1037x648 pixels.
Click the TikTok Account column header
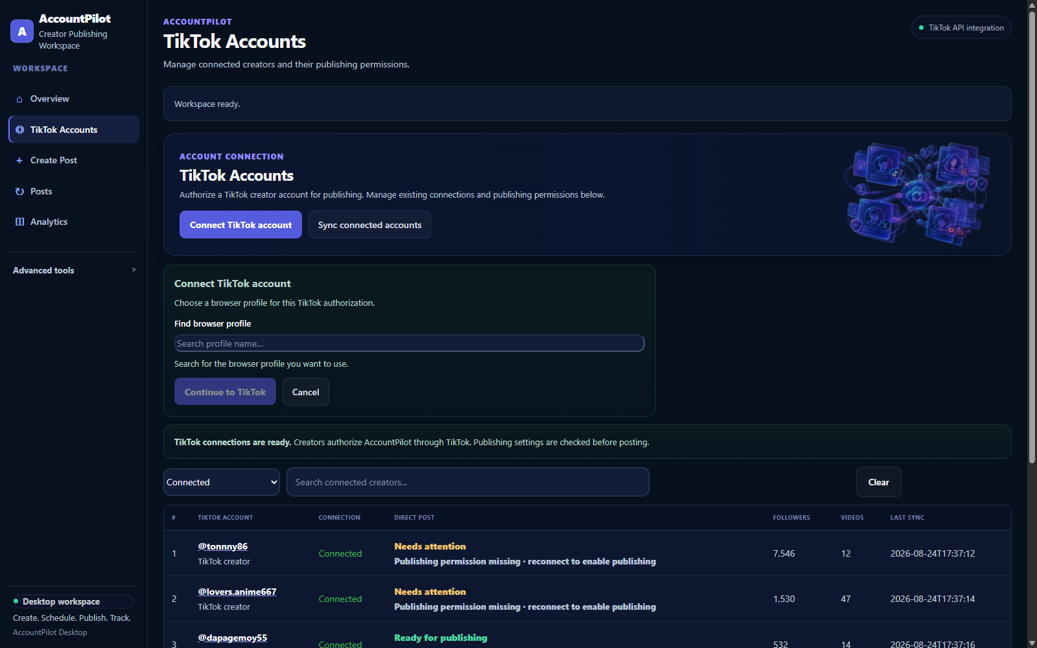tap(226, 518)
